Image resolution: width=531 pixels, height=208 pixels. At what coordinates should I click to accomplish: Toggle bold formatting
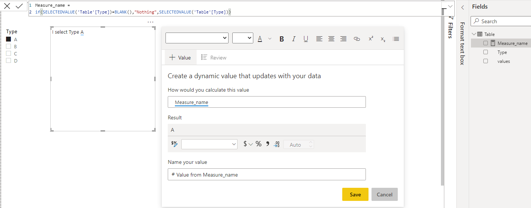click(x=282, y=39)
